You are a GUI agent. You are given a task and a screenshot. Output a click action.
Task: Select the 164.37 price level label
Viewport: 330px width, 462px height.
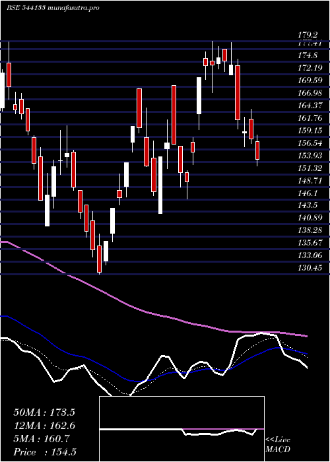[x=310, y=105]
